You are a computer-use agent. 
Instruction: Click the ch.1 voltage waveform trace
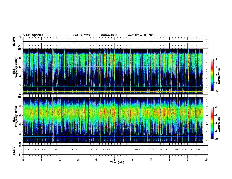point(113,42)
